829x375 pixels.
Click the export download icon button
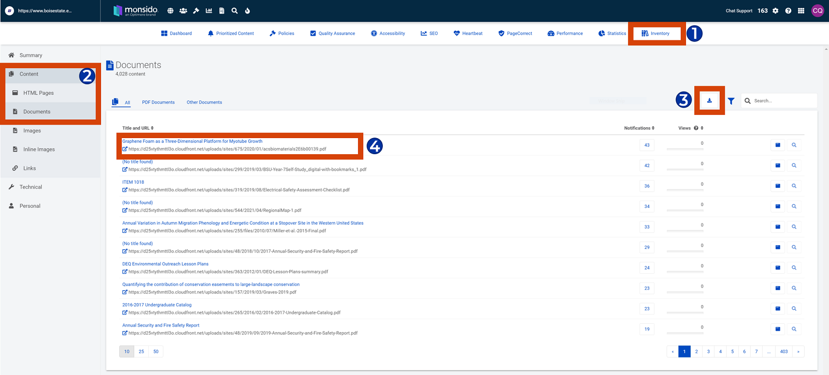(x=709, y=101)
